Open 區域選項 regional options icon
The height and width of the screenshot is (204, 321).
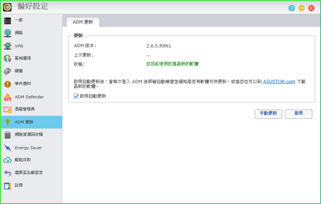click(7, 58)
